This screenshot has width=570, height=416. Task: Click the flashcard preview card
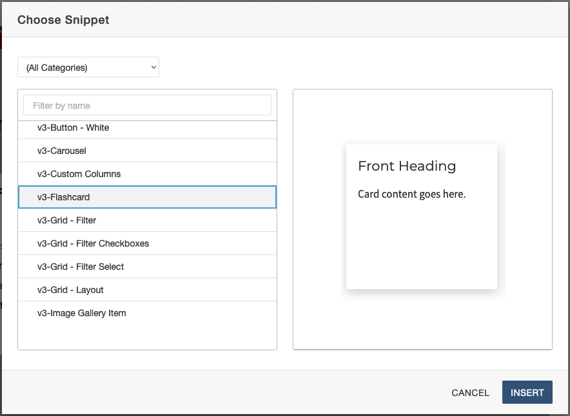[422, 217]
